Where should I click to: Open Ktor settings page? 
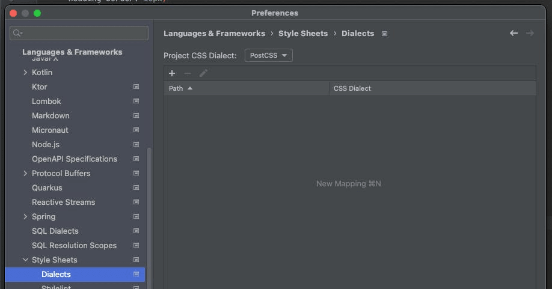[39, 87]
